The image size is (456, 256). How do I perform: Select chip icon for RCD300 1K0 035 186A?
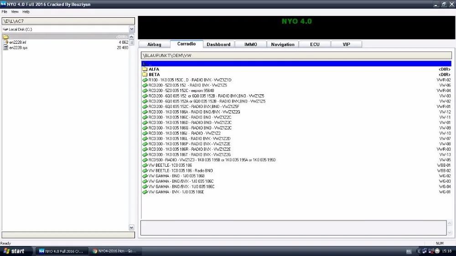click(145, 112)
